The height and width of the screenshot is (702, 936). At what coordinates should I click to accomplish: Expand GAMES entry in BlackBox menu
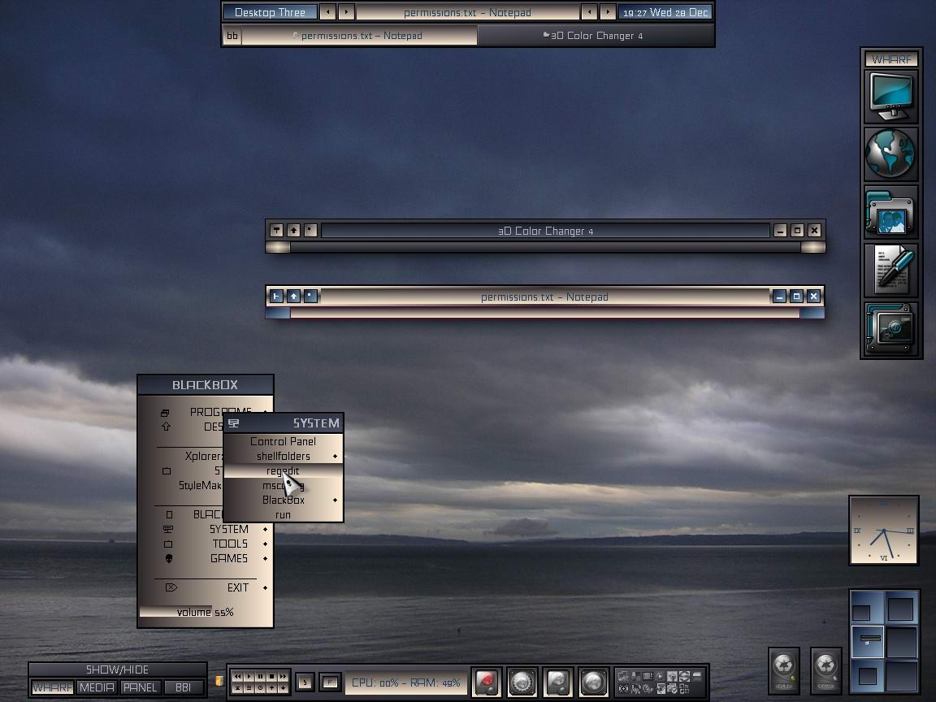click(x=206, y=558)
